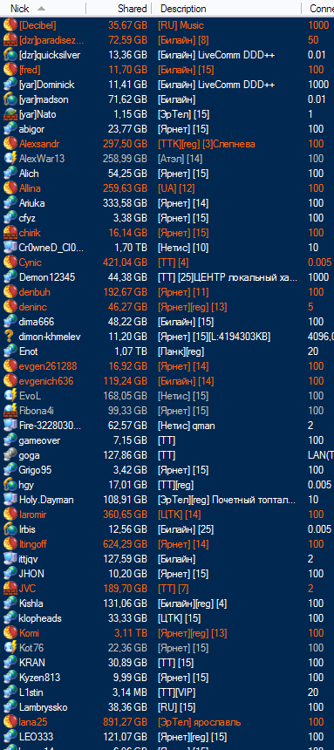
Task: Click the question mark icon for dimon-khmelev
Action: (x=10, y=337)
